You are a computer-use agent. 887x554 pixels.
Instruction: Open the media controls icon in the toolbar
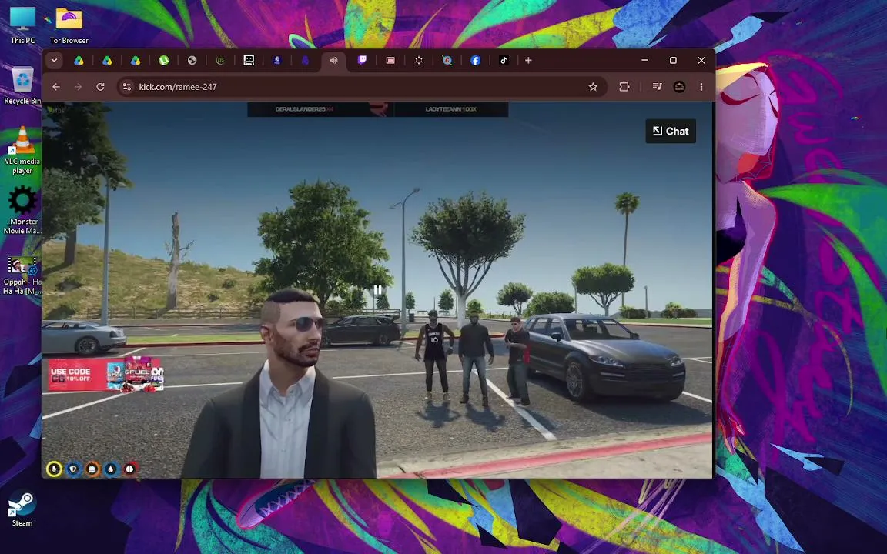(x=657, y=86)
